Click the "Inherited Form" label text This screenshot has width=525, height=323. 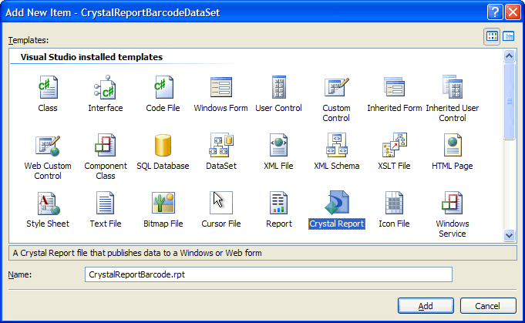pos(395,108)
